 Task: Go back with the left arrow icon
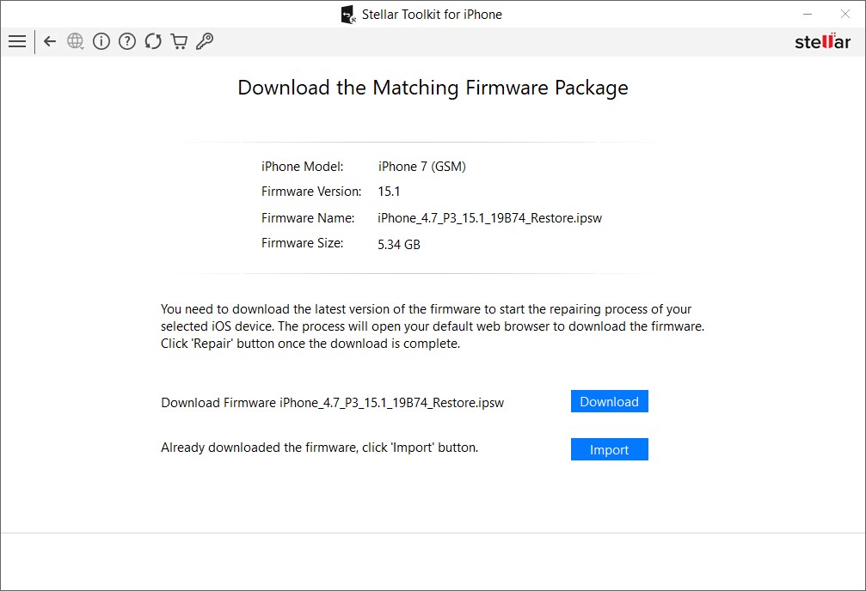point(50,41)
